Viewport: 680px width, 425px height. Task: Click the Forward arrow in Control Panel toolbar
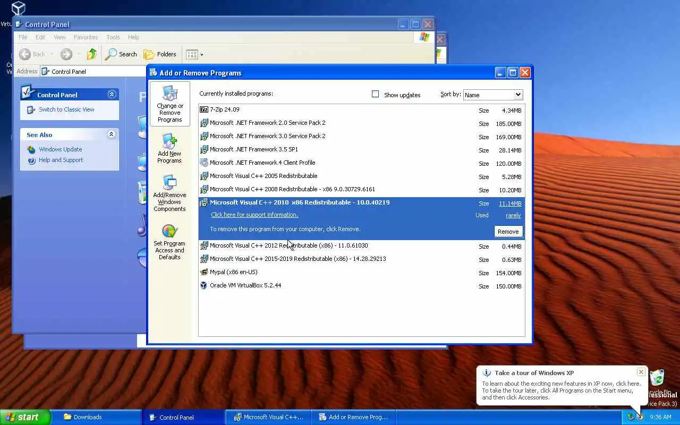66,54
